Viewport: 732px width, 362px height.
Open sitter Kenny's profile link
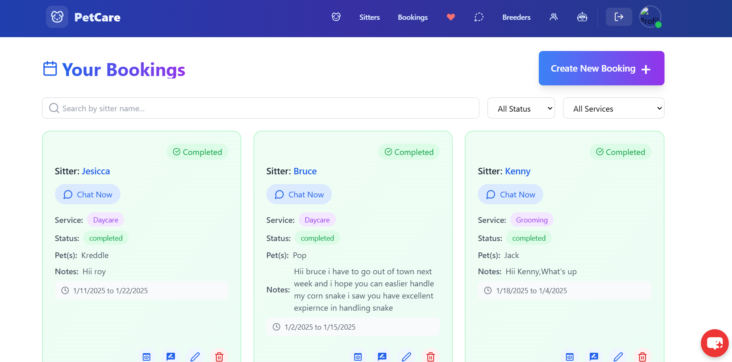[518, 171]
